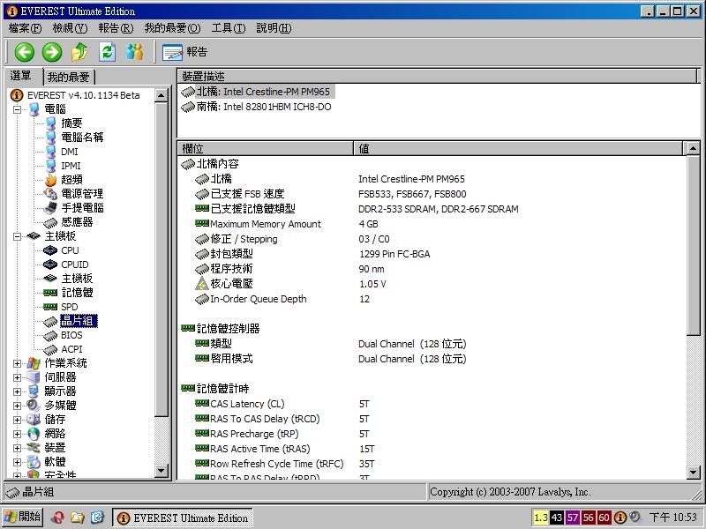Viewport: 706px width, 529px height.
Task: Open the IPMI tree item
Action: [71, 166]
